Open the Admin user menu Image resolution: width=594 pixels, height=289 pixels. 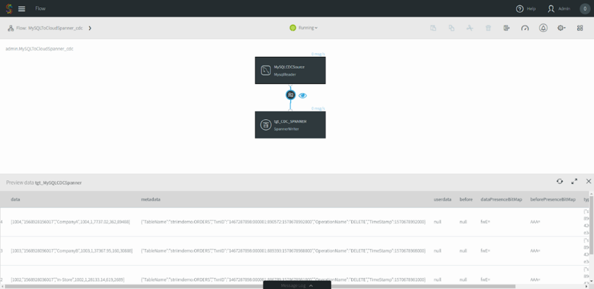pos(559,9)
